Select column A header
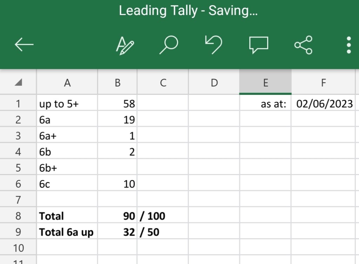 (67, 82)
